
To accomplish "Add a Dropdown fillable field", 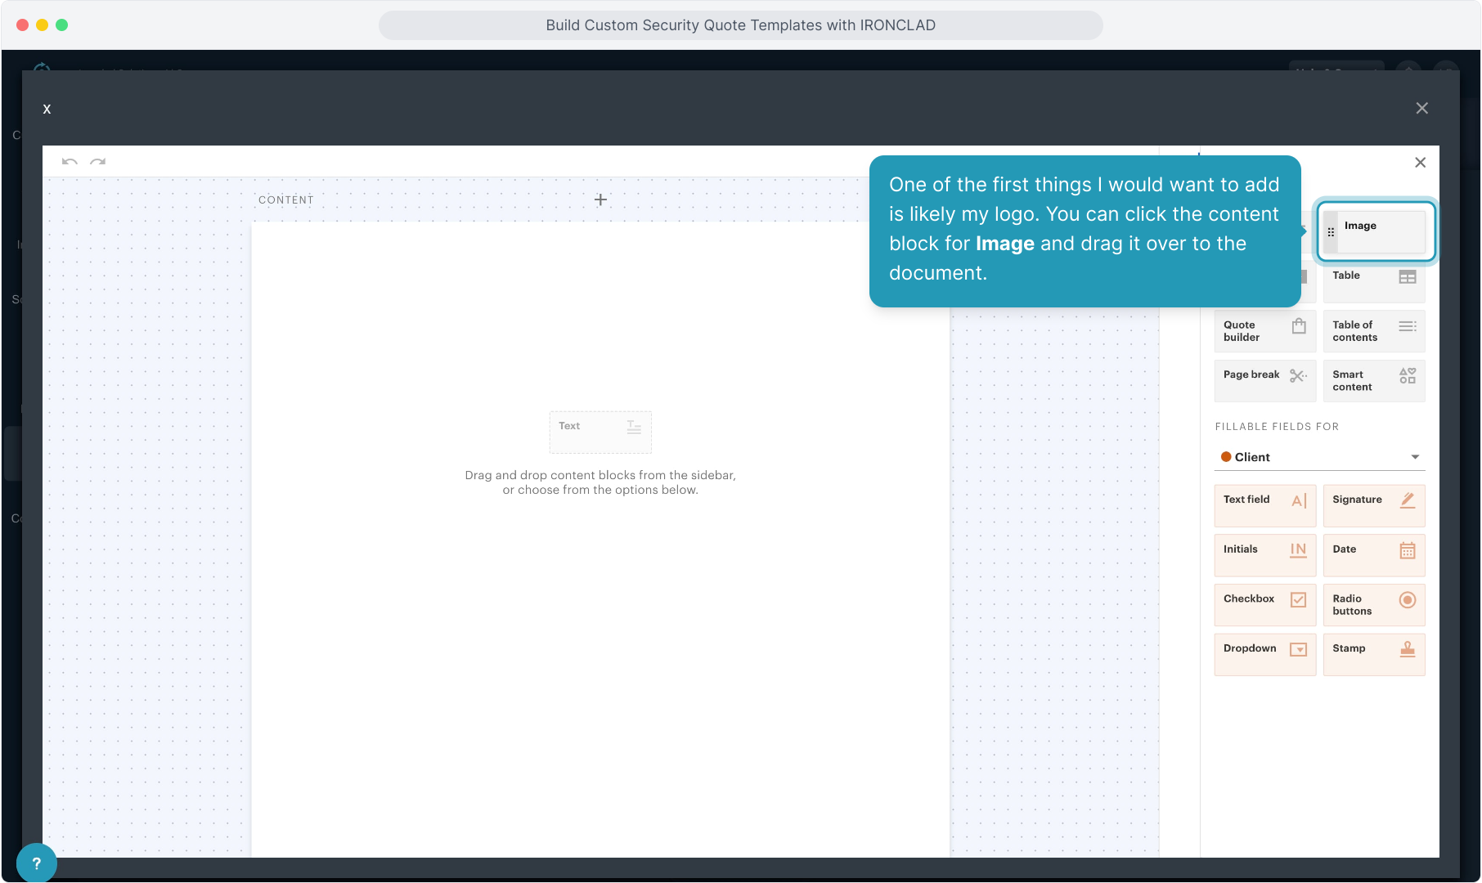I will pyautogui.click(x=1264, y=654).
